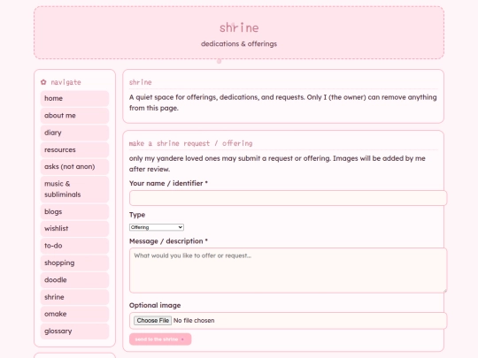Navigate to blogs
The width and height of the screenshot is (478, 358).
click(74, 211)
